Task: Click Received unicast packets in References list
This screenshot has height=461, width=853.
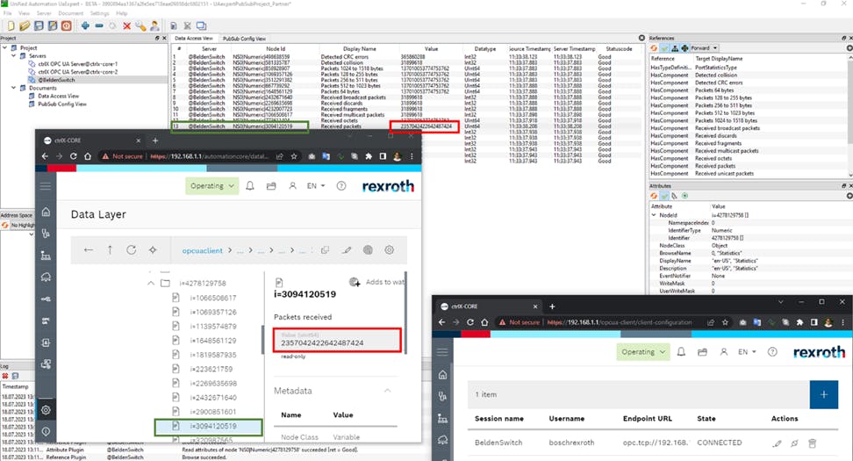Action: (724, 174)
